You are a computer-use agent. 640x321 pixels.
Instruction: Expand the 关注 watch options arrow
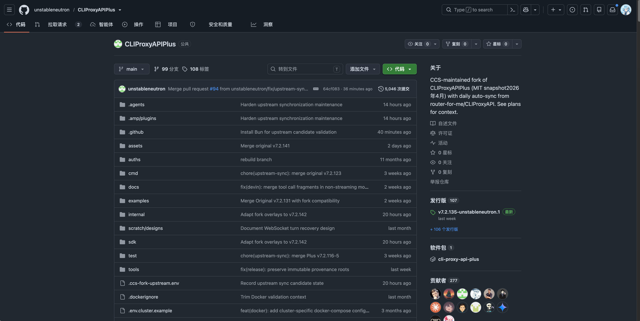[435, 44]
